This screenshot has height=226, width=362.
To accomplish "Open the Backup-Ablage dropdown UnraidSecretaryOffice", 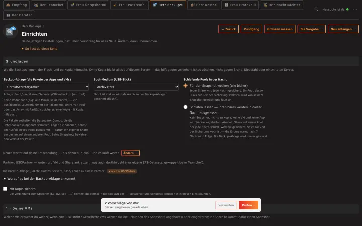I will click(x=46, y=87).
